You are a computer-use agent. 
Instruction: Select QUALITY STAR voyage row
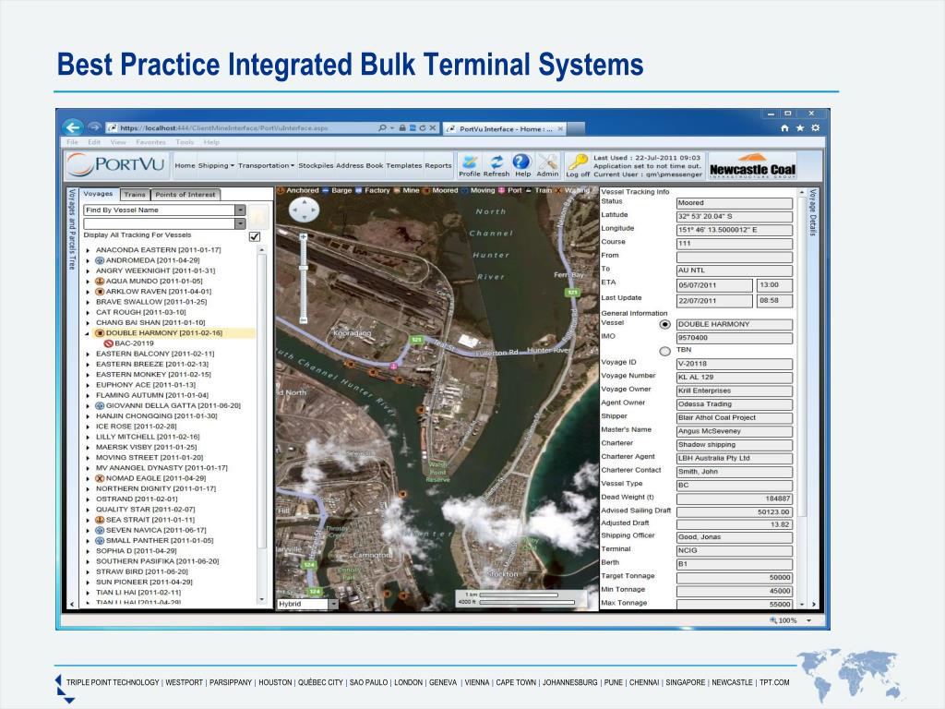145,510
